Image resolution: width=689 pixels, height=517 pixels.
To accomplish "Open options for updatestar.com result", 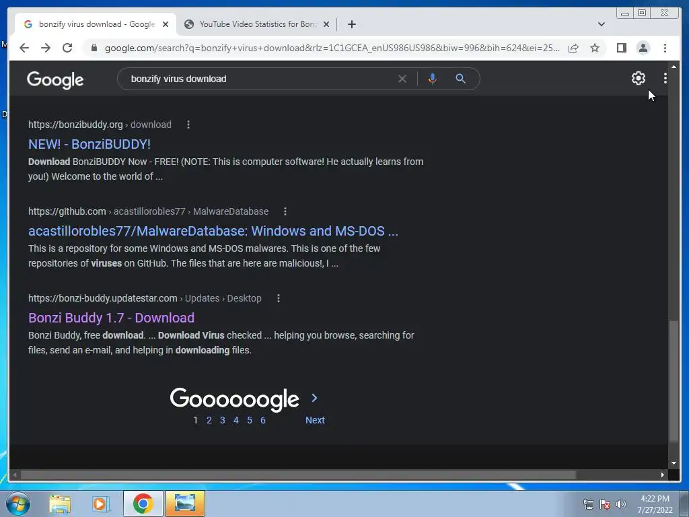I will (x=278, y=298).
